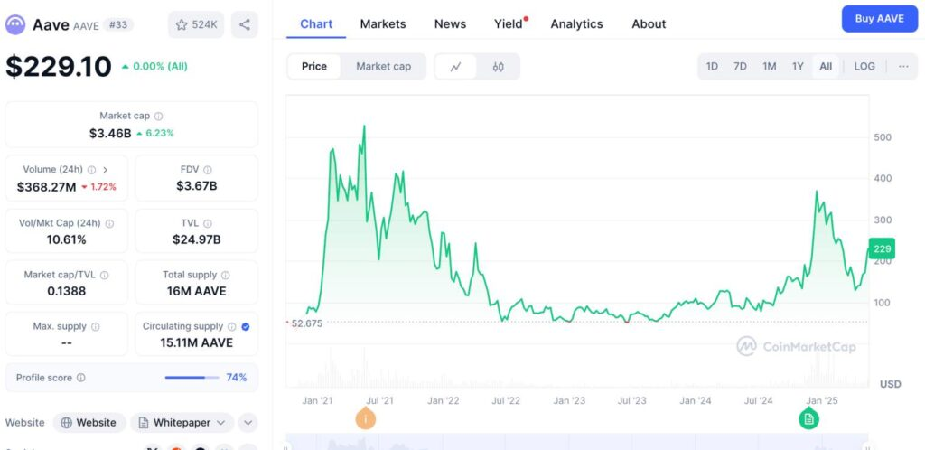The width and height of the screenshot is (925, 450).
Task: Expand Volume (24h) chevron arrow
Action: pos(105,170)
